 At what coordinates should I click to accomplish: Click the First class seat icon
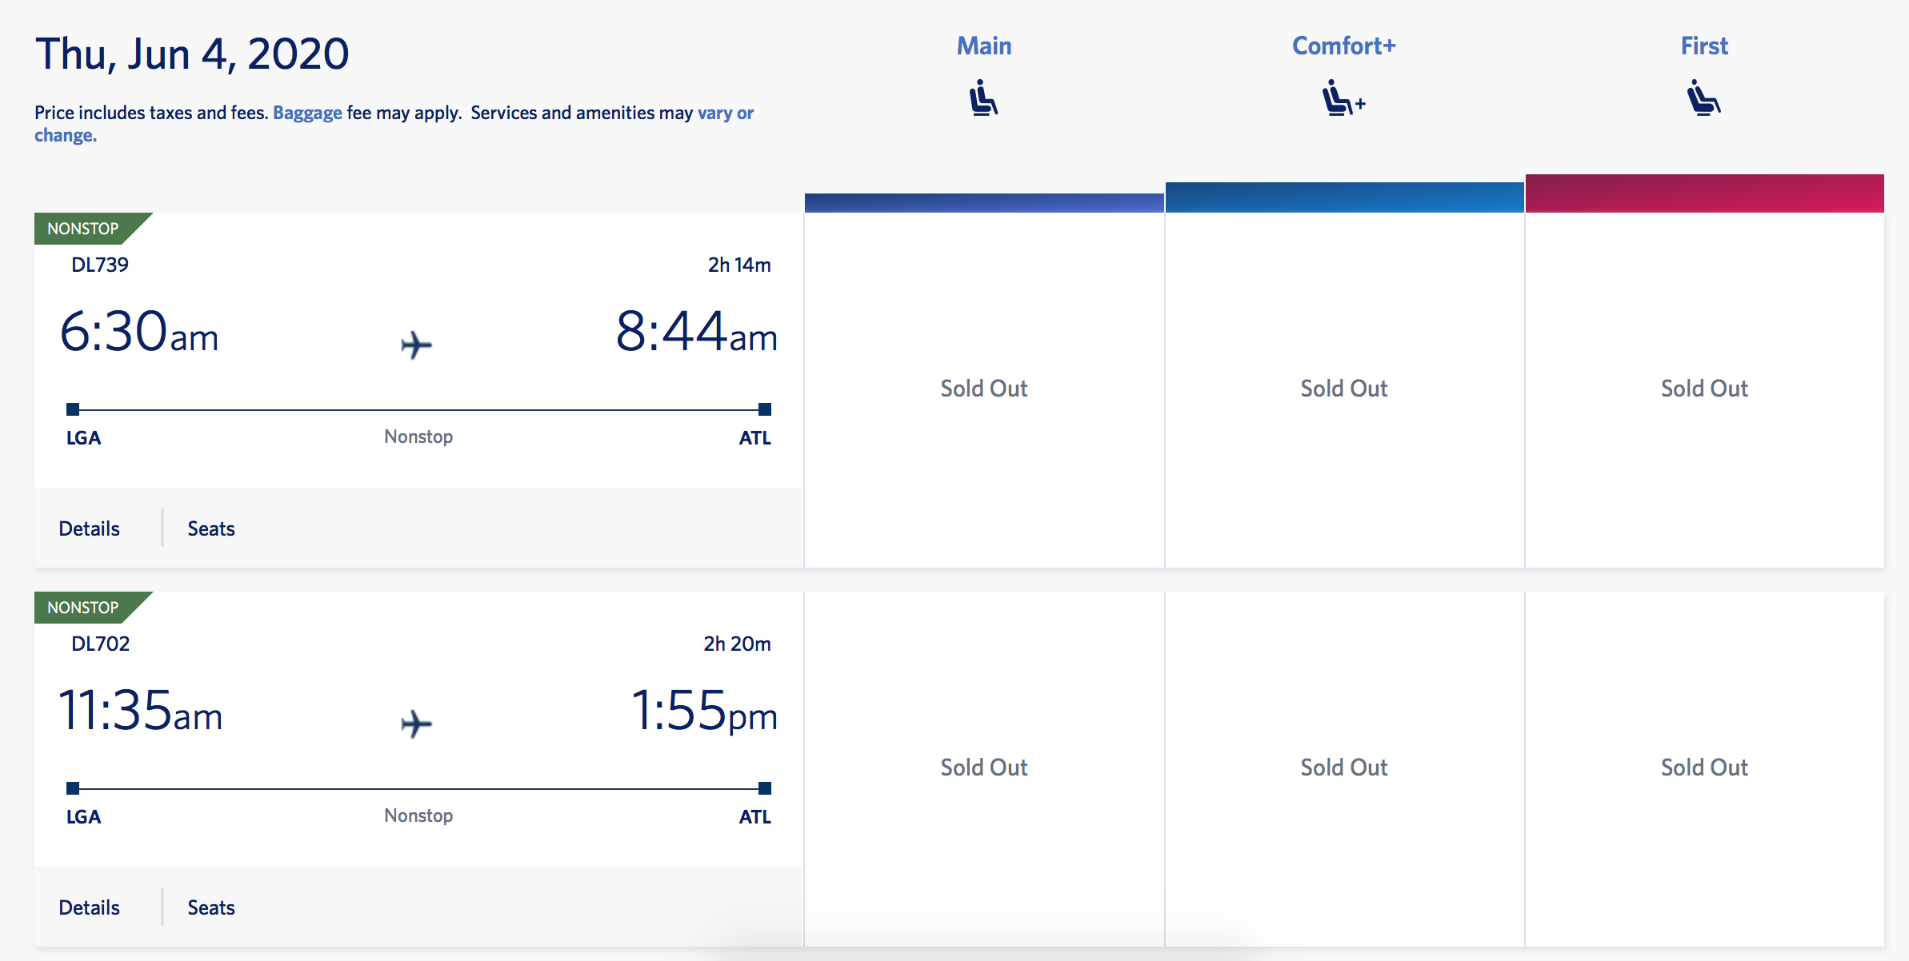coord(1703,98)
